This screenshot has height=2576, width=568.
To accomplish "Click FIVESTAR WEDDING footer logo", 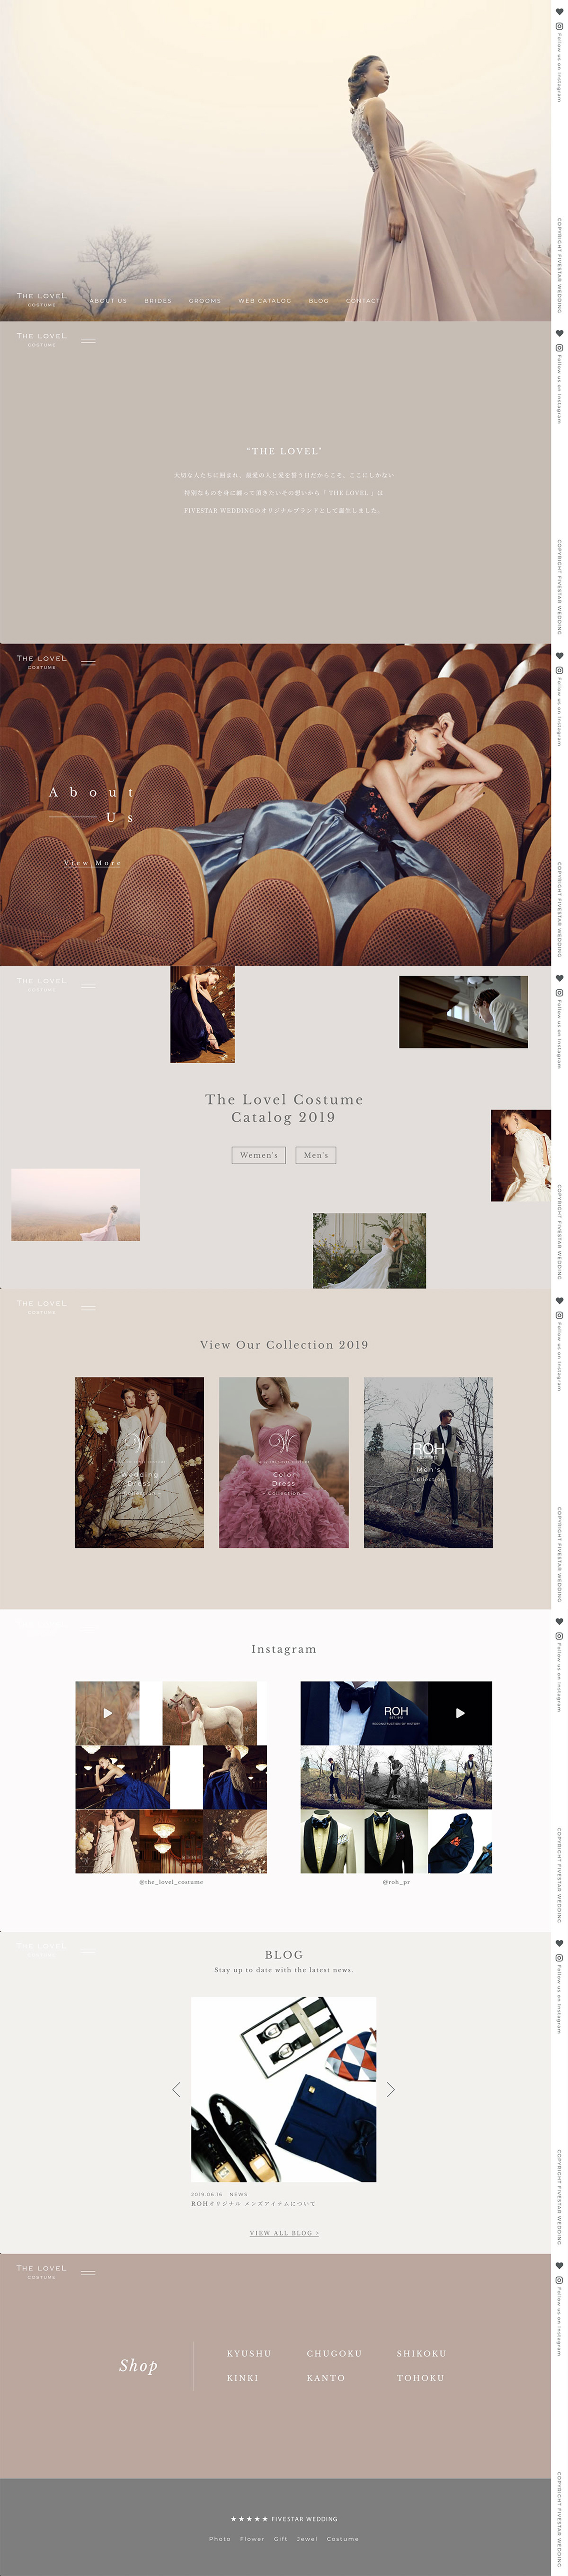I will click(x=284, y=2519).
